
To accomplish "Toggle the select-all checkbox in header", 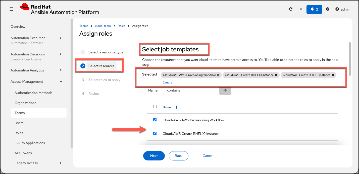I will coord(155,107).
